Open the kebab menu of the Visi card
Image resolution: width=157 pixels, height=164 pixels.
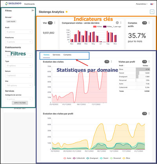55,23
